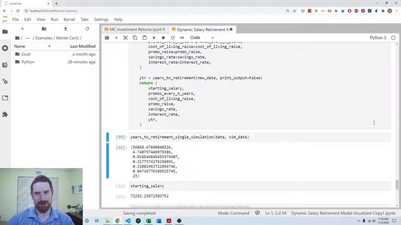The height and width of the screenshot is (225, 401).
Task: Upload files with the upload arrow icon
Action: 65,29
